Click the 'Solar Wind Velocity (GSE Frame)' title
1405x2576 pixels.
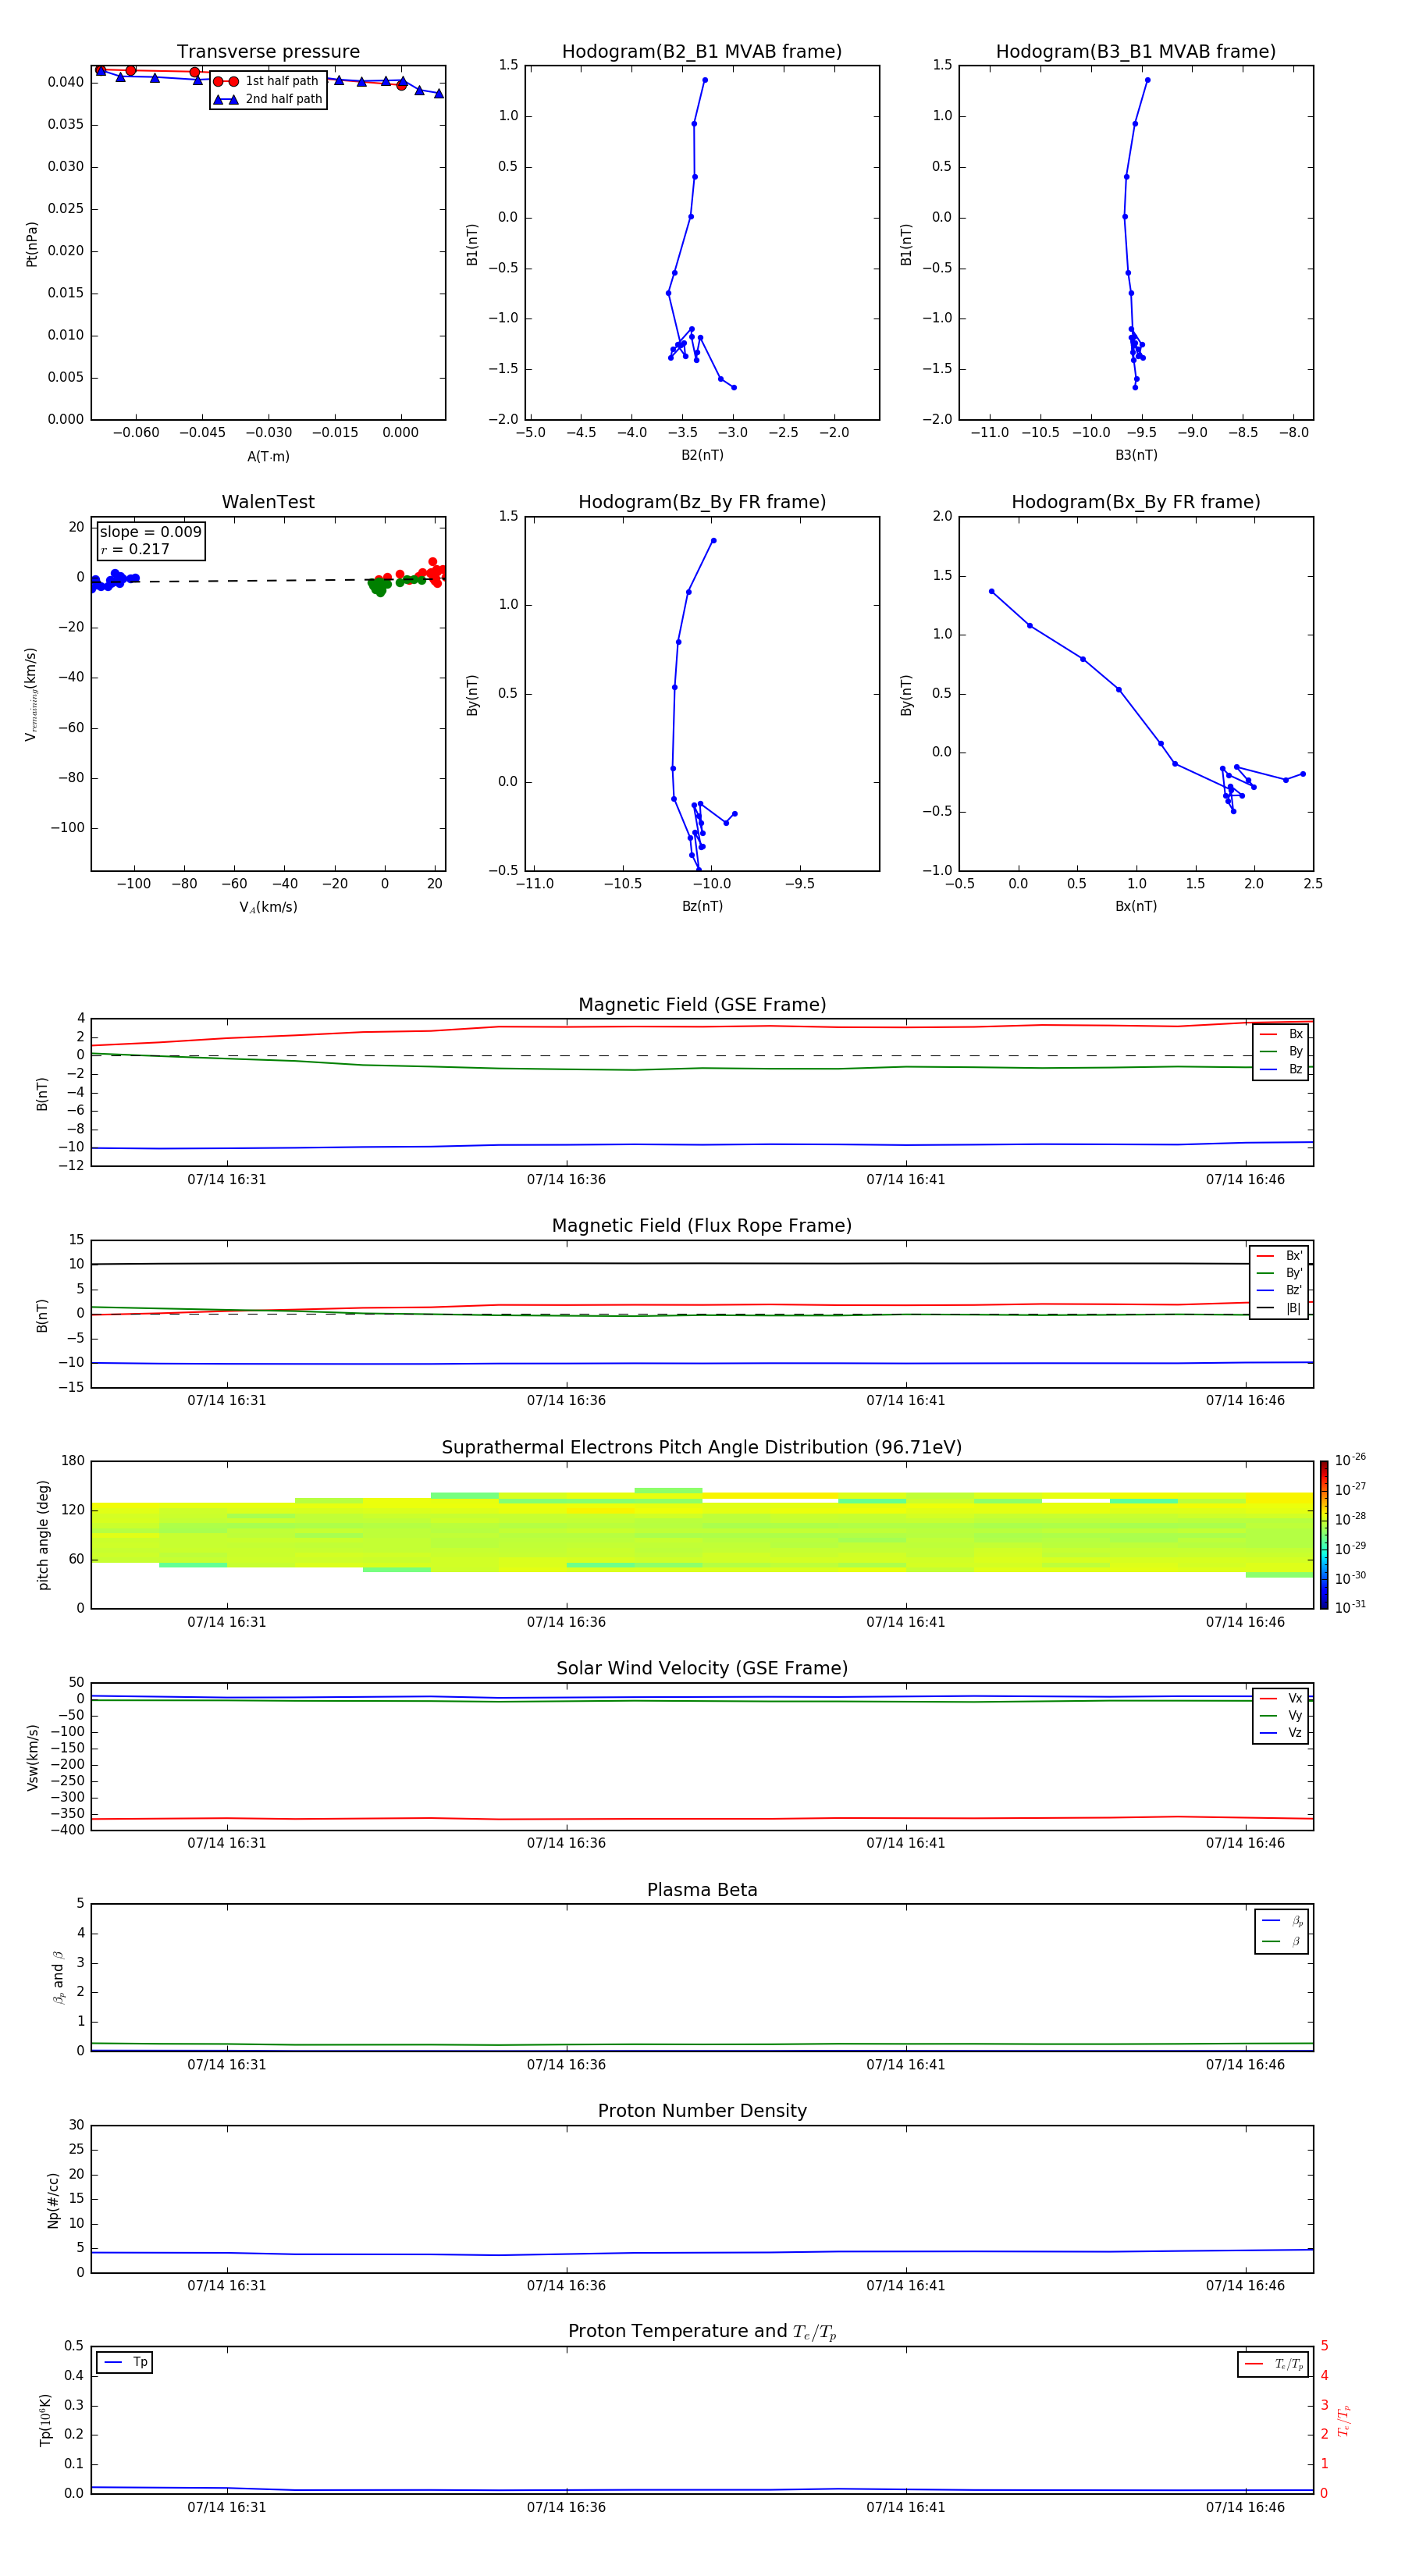702,1669
